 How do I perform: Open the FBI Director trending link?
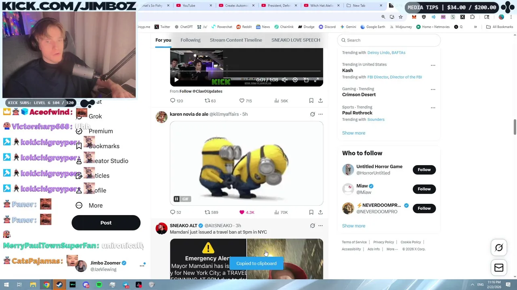pos(378,77)
